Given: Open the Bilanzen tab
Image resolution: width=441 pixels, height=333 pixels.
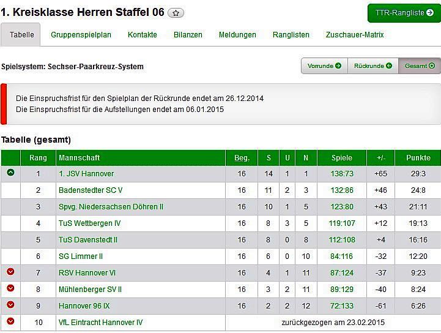Looking at the screenshot, I should 188,35.
